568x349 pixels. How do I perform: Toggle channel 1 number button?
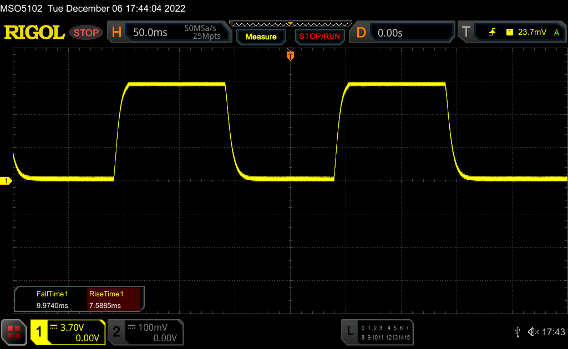pos(39,332)
